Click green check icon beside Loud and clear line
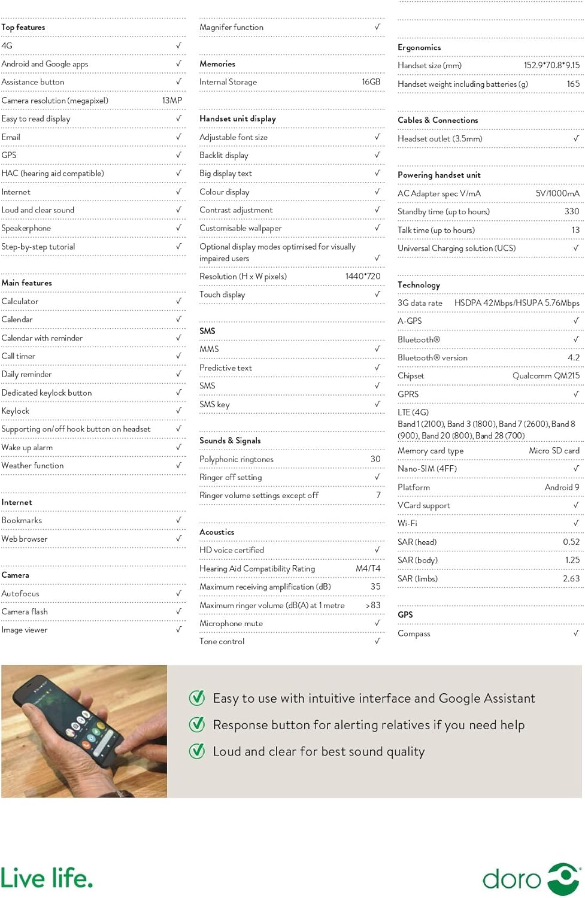 197,751
